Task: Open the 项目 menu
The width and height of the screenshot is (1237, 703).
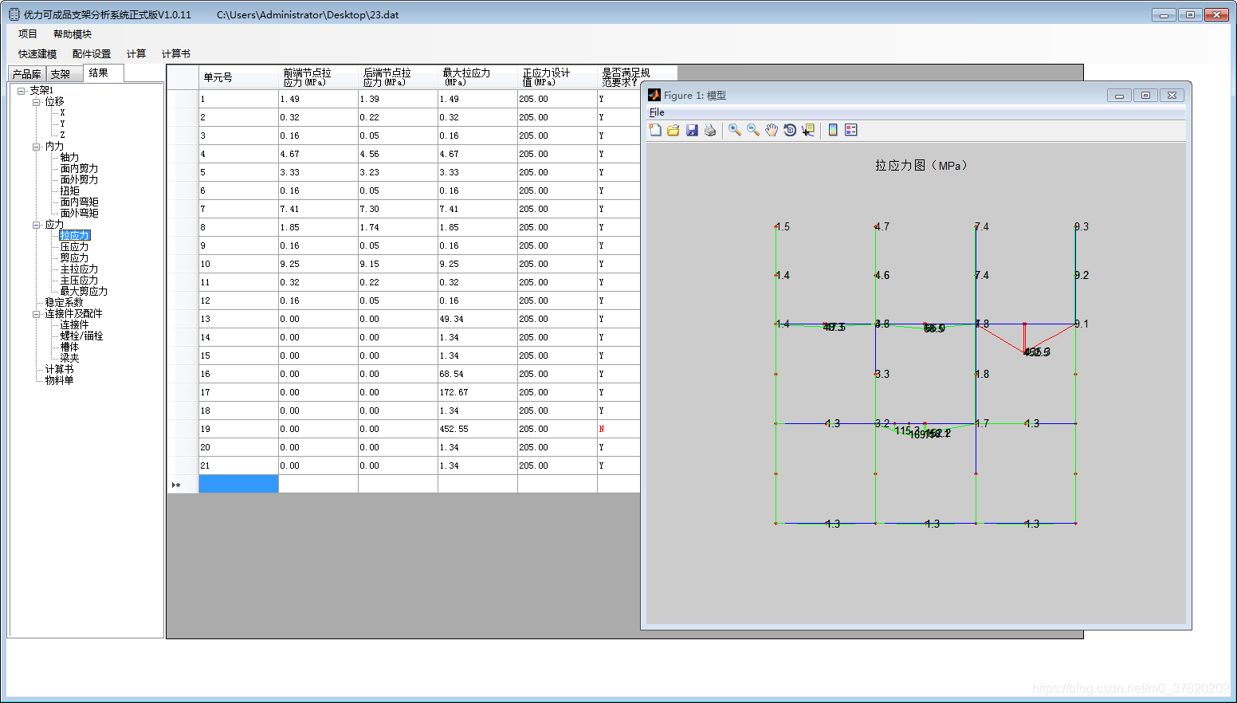Action: [x=28, y=34]
